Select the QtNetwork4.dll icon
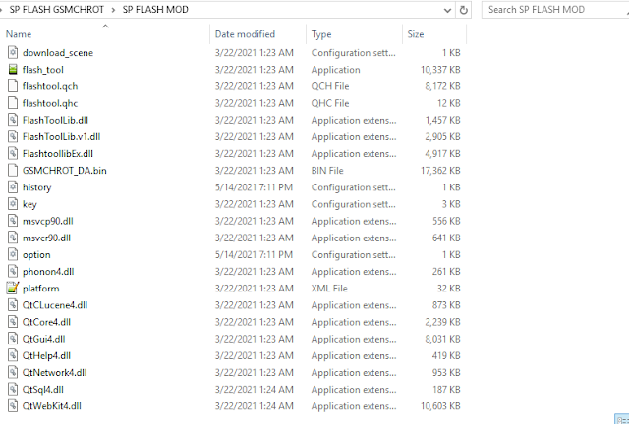Screen dimensions: 629x424 pos(13,372)
